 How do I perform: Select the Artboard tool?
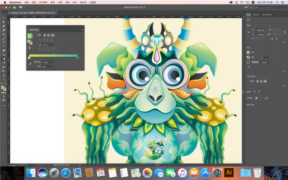[4, 75]
